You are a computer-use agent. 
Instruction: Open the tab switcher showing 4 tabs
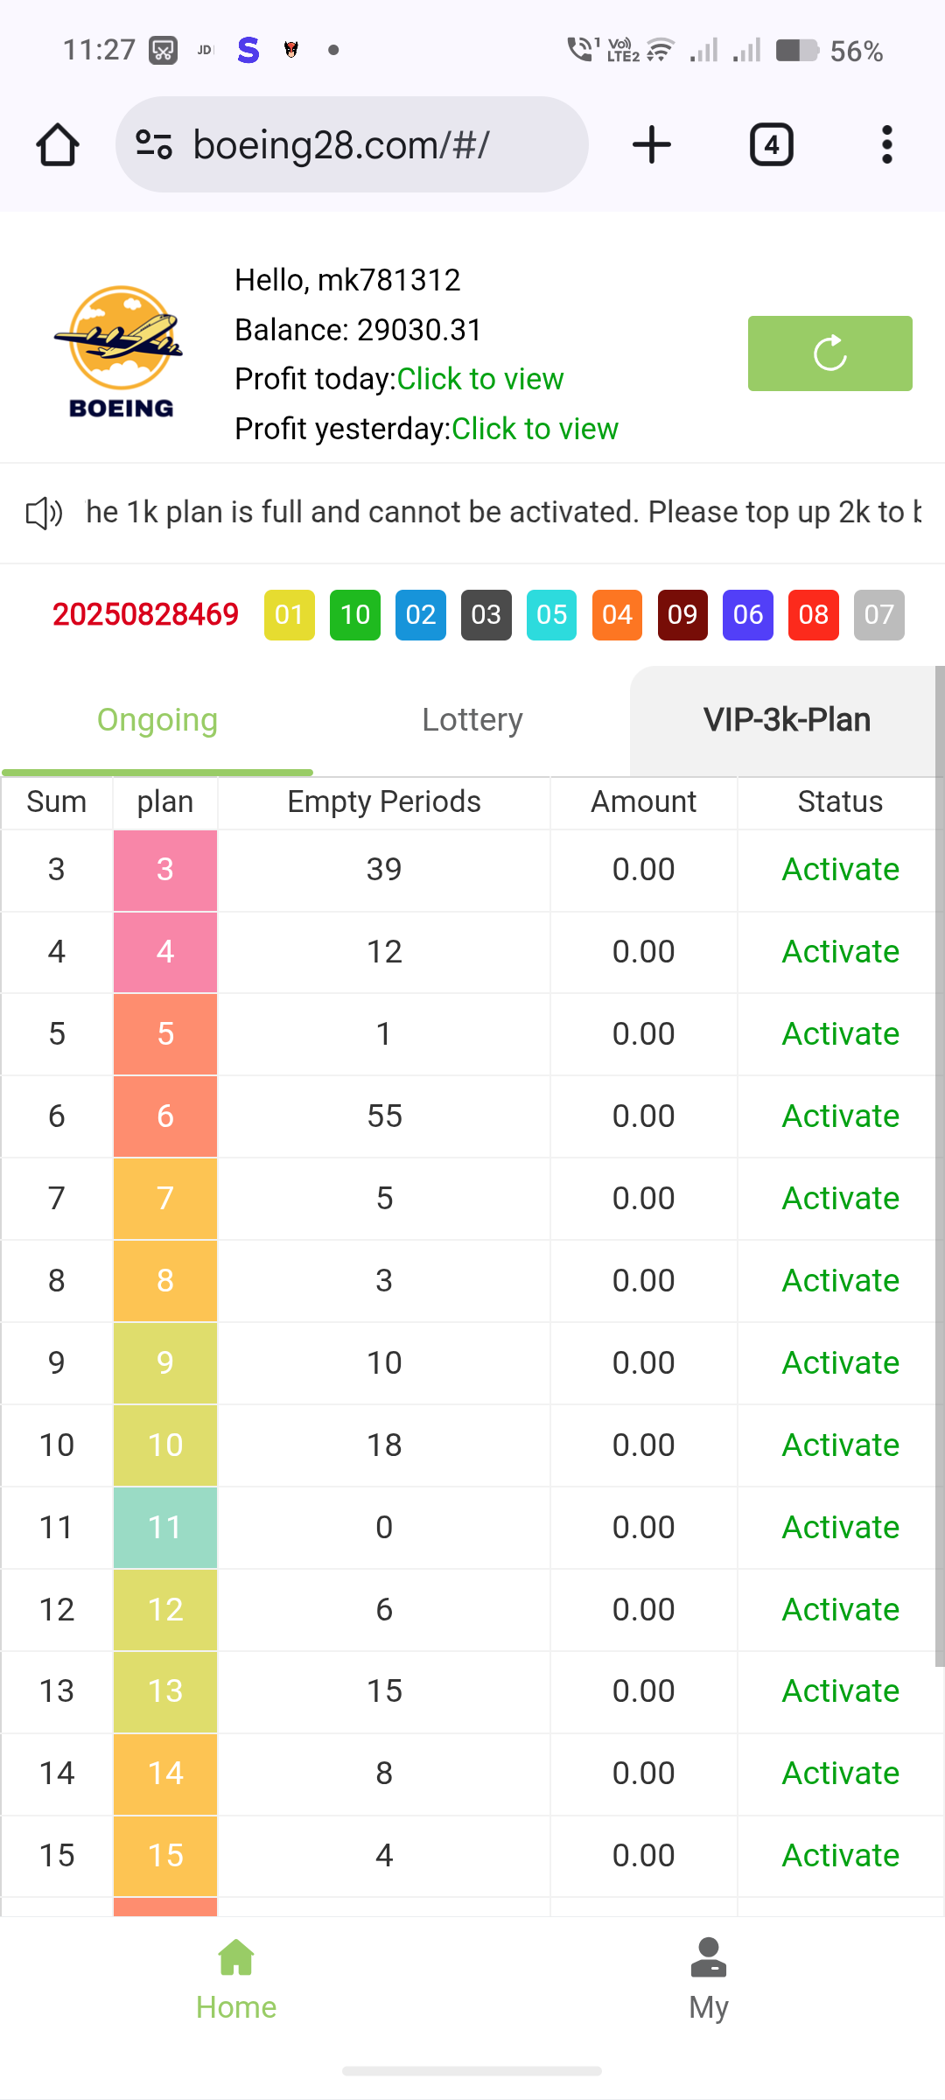[771, 144]
